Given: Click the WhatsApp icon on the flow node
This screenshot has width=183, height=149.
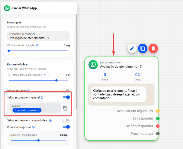Looking at the screenshot, I should 93,65.
